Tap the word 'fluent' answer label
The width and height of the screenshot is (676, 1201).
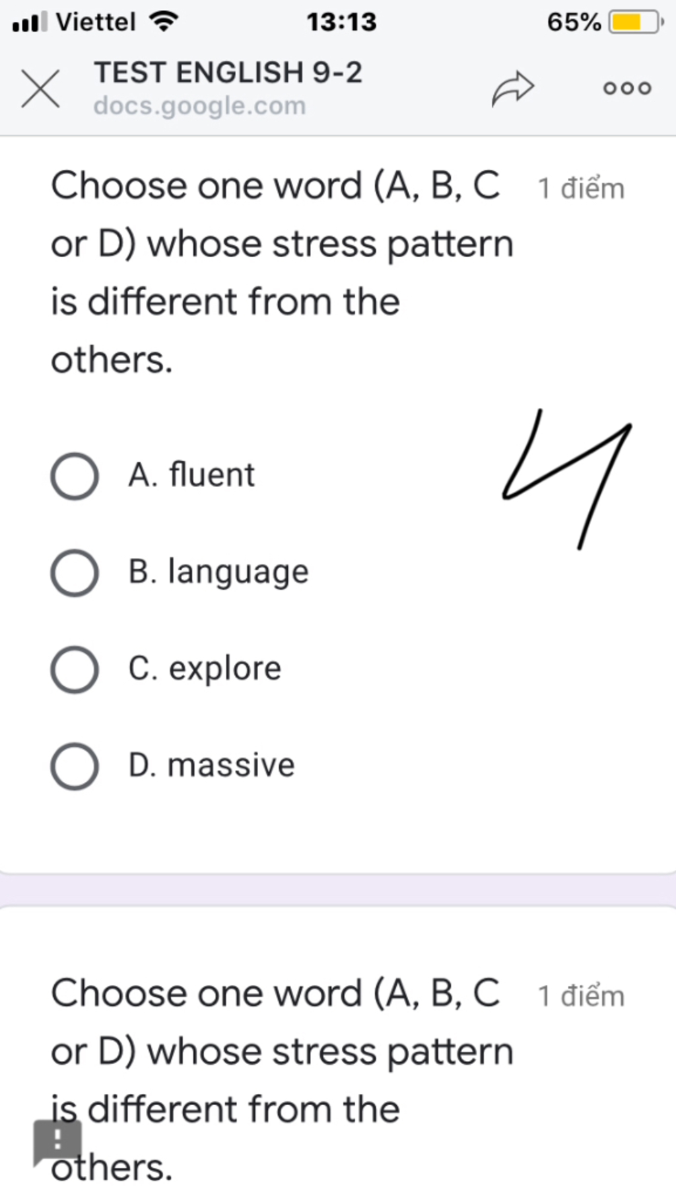[x=212, y=475]
